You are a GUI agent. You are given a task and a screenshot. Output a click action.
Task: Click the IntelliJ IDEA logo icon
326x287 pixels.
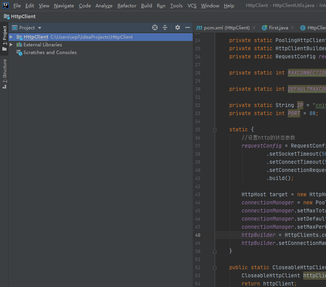click(x=6, y=5)
